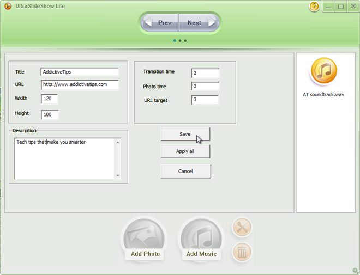
Task: Click the URL target label
Action: 155,100
